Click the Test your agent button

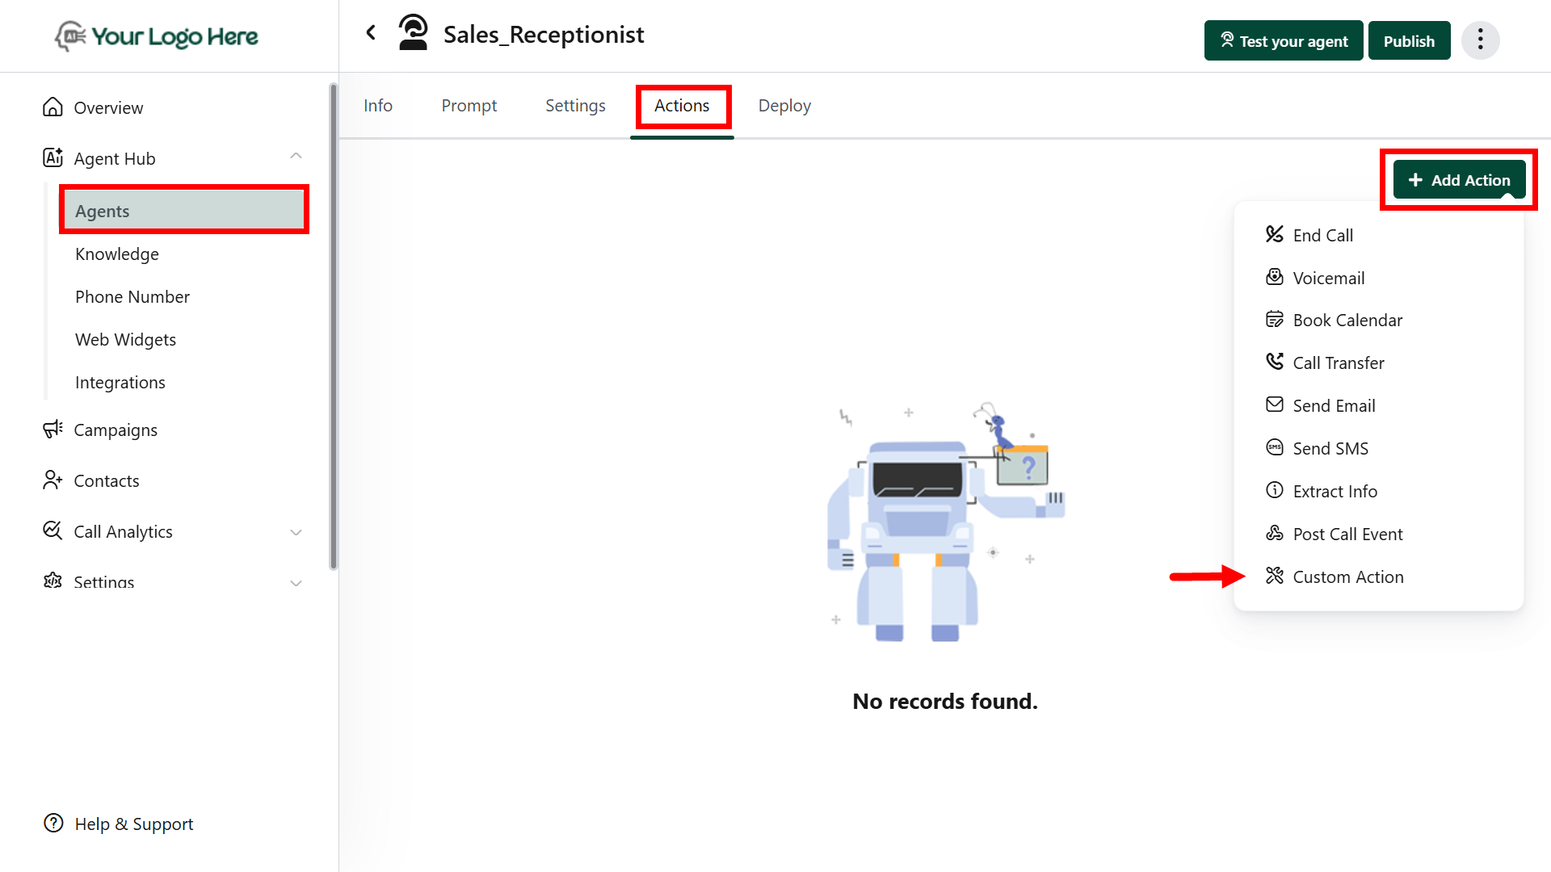pyautogui.click(x=1283, y=40)
